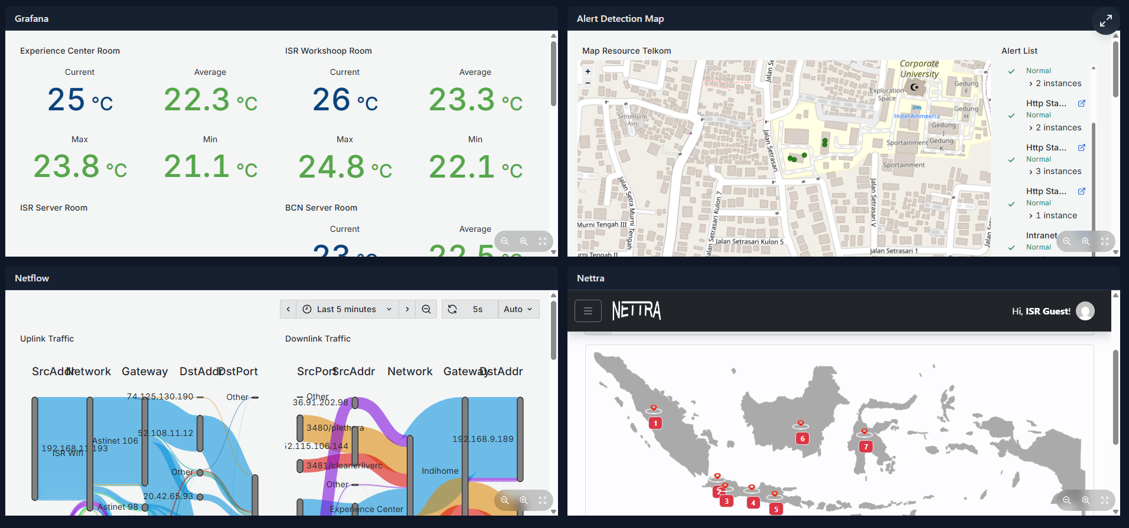
Task: Zoom out the Grafana panel view
Action: pyautogui.click(x=505, y=241)
